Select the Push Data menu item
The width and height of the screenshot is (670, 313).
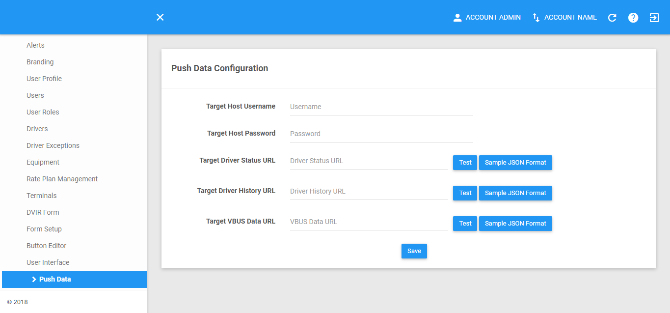click(x=74, y=279)
